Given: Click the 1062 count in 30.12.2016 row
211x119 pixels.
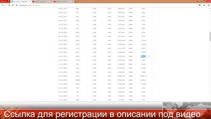Looking at the screenshot, I should (77, 32).
